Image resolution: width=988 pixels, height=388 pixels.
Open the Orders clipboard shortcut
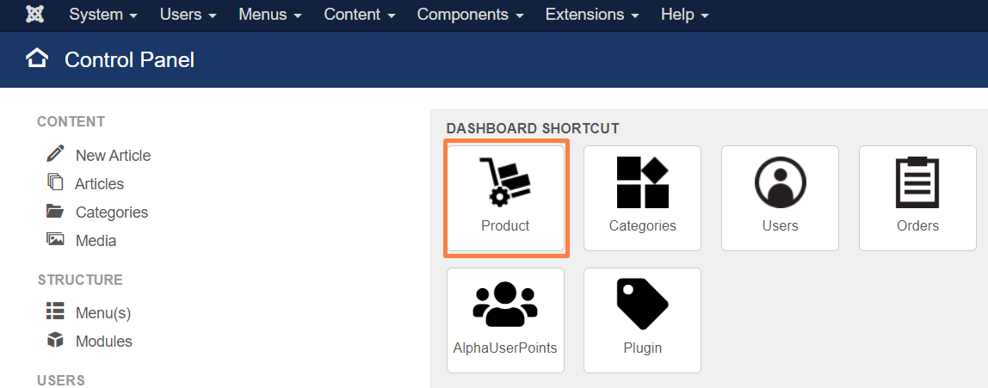917,198
